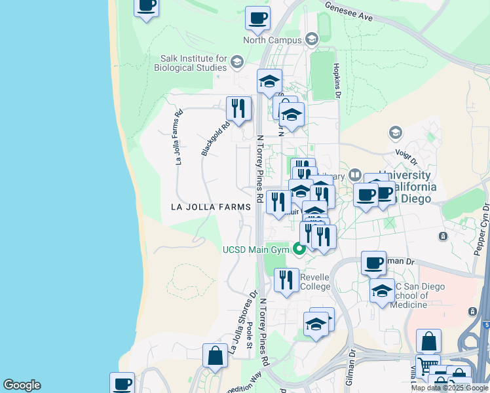This screenshot has width=490, height=393.
Task: Click the Poole St road label
Action: [x=250, y=335]
